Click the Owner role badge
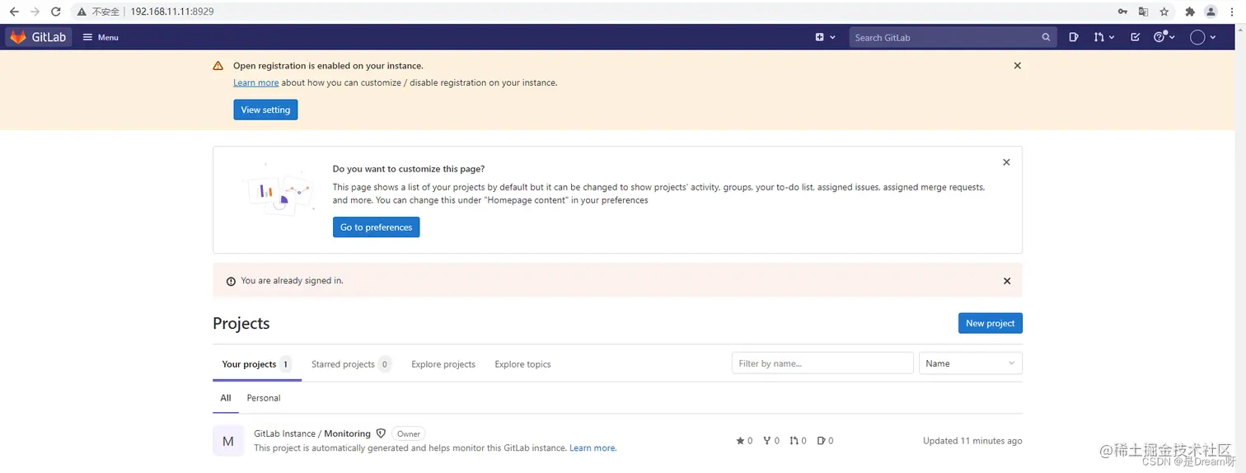This screenshot has width=1246, height=473. [x=409, y=433]
